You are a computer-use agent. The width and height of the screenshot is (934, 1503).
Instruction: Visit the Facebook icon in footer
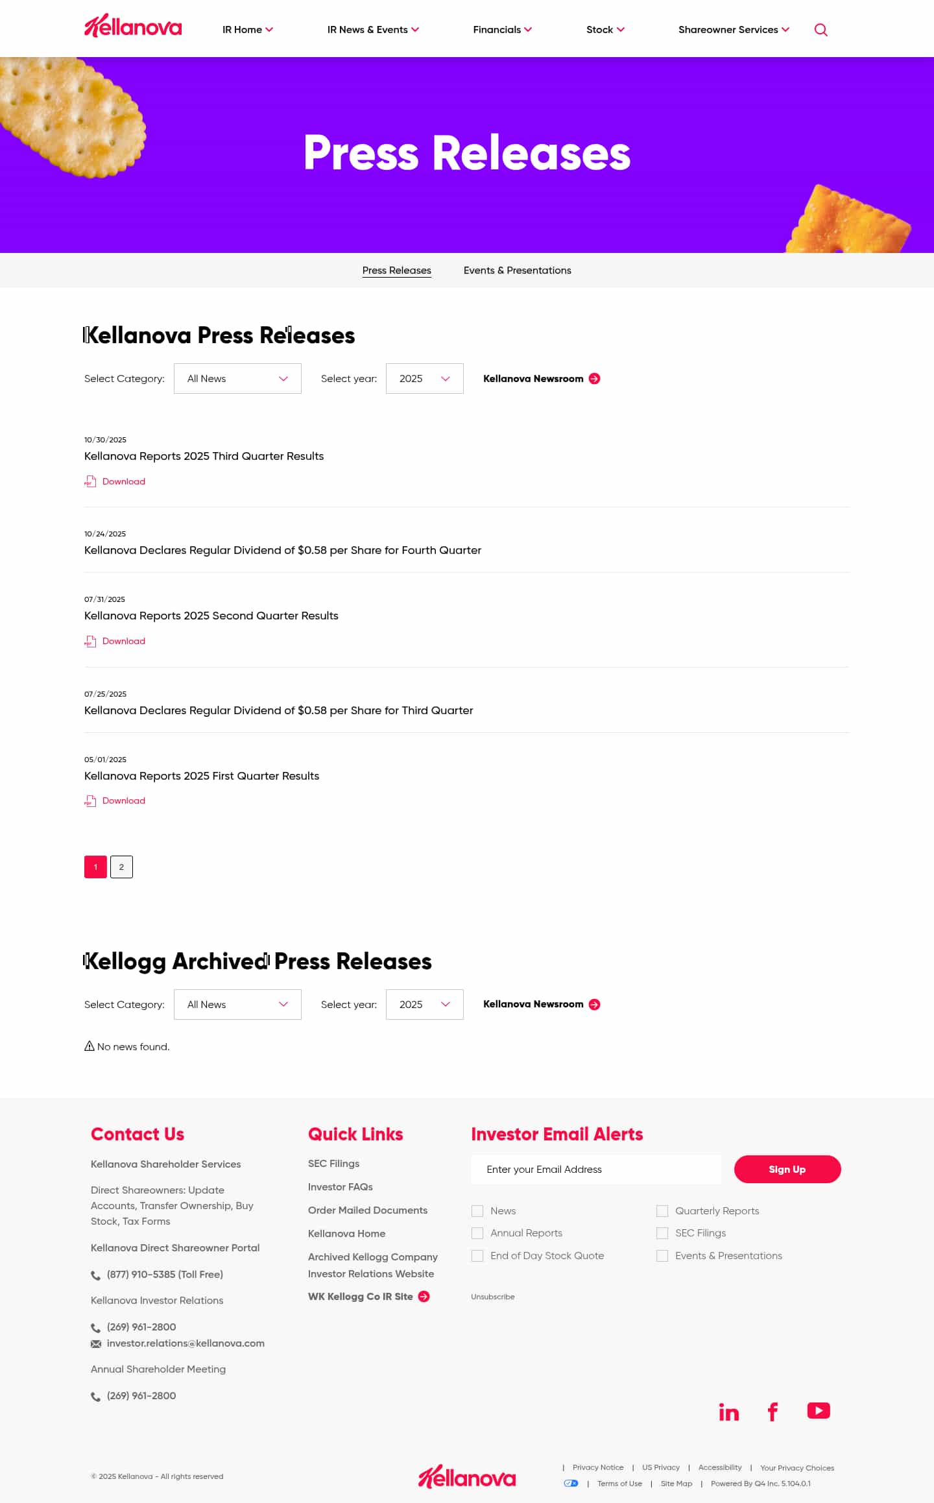pyautogui.click(x=772, y=1412)
